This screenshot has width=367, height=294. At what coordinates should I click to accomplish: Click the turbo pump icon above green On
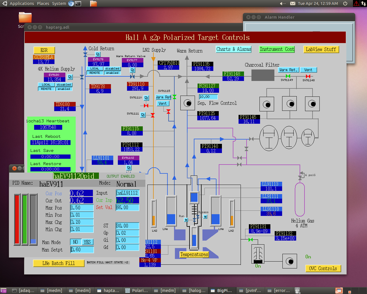tap(258, 254)
